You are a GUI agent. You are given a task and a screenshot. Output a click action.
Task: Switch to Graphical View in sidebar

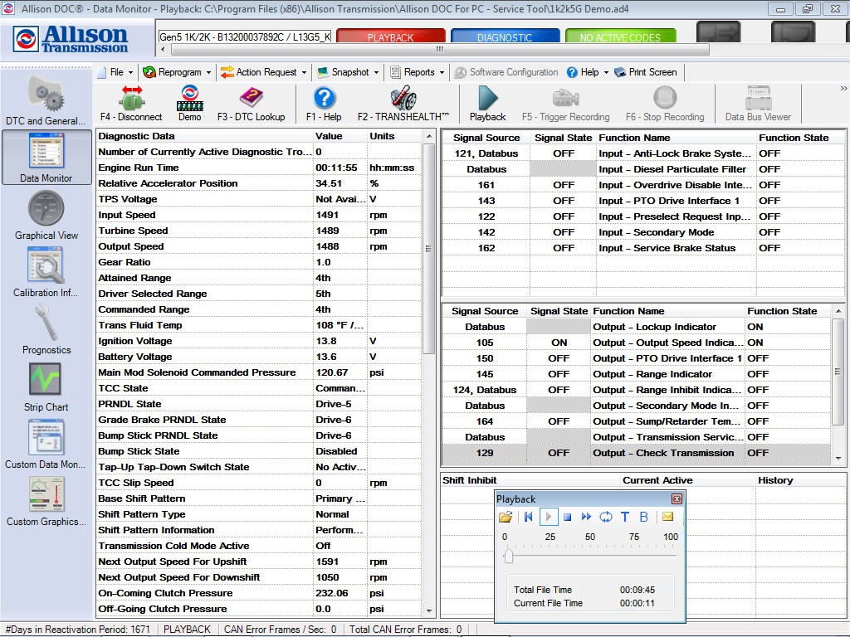coord(46,216)
